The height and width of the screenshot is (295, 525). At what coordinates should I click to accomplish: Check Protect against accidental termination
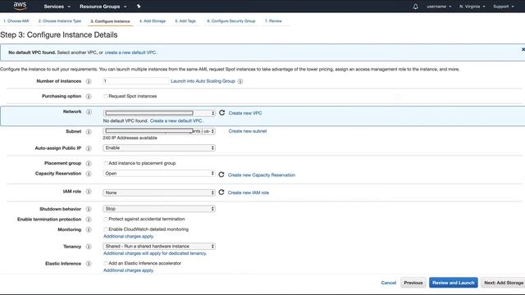coord(106,219)
